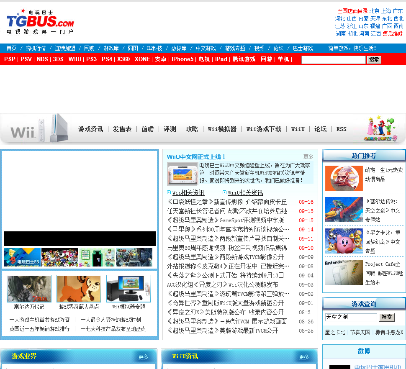Open the 失落之斧 公测正式开始 news item

(x=225, y=275)
